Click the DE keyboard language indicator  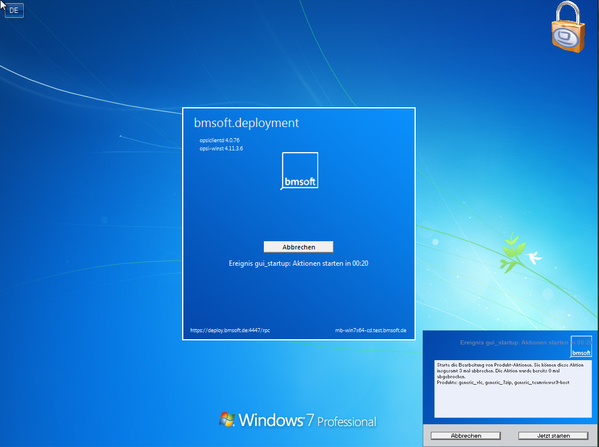(x=14, y=10)
